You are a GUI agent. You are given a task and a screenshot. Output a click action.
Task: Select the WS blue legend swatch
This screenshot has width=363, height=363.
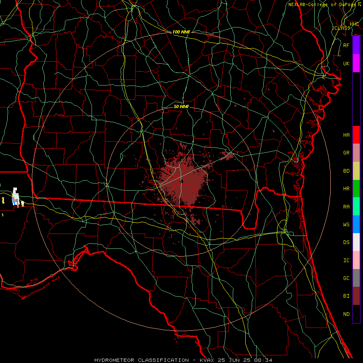click(x=356, y=224)
